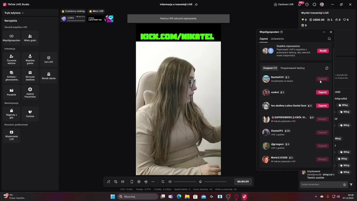Click the comment filter funnel icon
The height and width of the screenshot is (201, 357).
click(x=351, y=185)
